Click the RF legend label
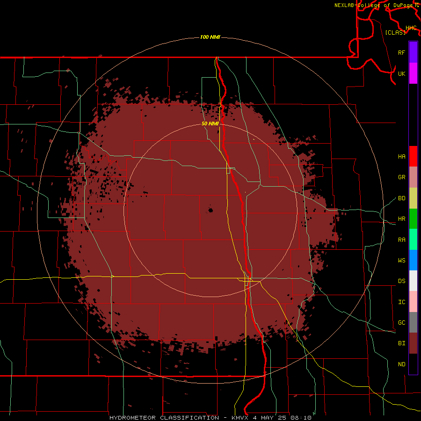This screenshot has height=421, width=421. [x=401, y=52]
